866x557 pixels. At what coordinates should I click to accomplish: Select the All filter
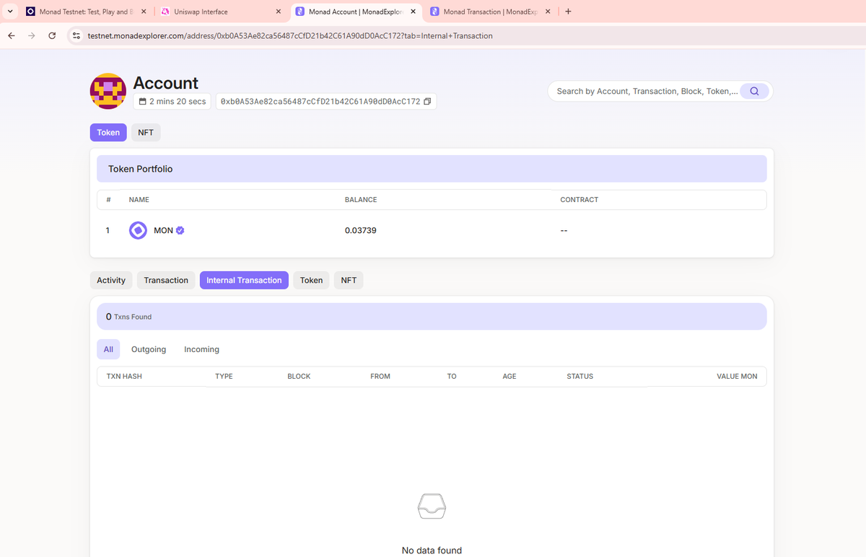[x=108, y=349]
